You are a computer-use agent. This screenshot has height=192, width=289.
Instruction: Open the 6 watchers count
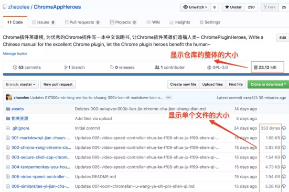(x=214, y=7)
